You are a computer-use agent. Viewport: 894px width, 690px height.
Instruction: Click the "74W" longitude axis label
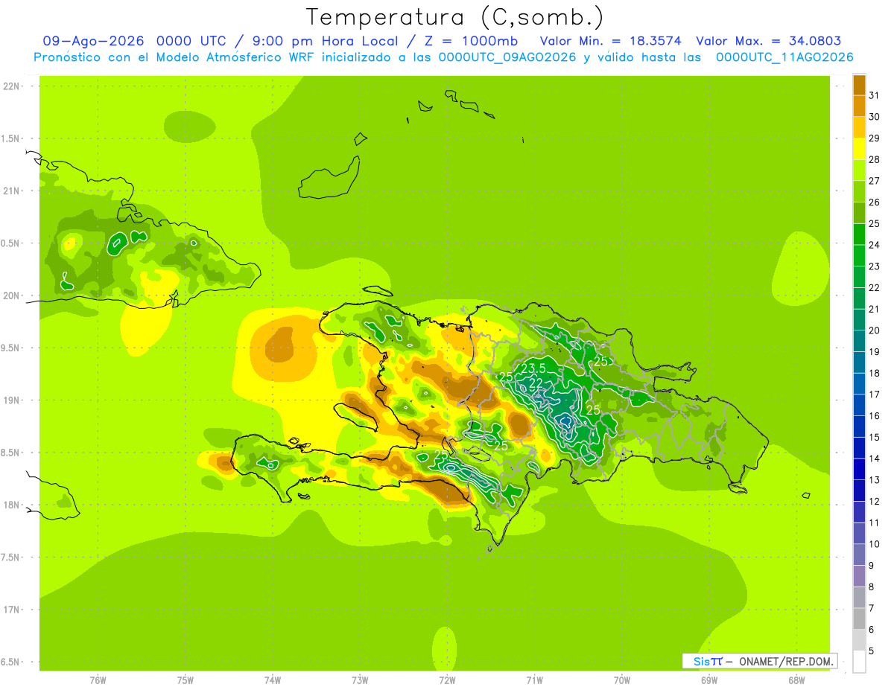click(272, 680)
